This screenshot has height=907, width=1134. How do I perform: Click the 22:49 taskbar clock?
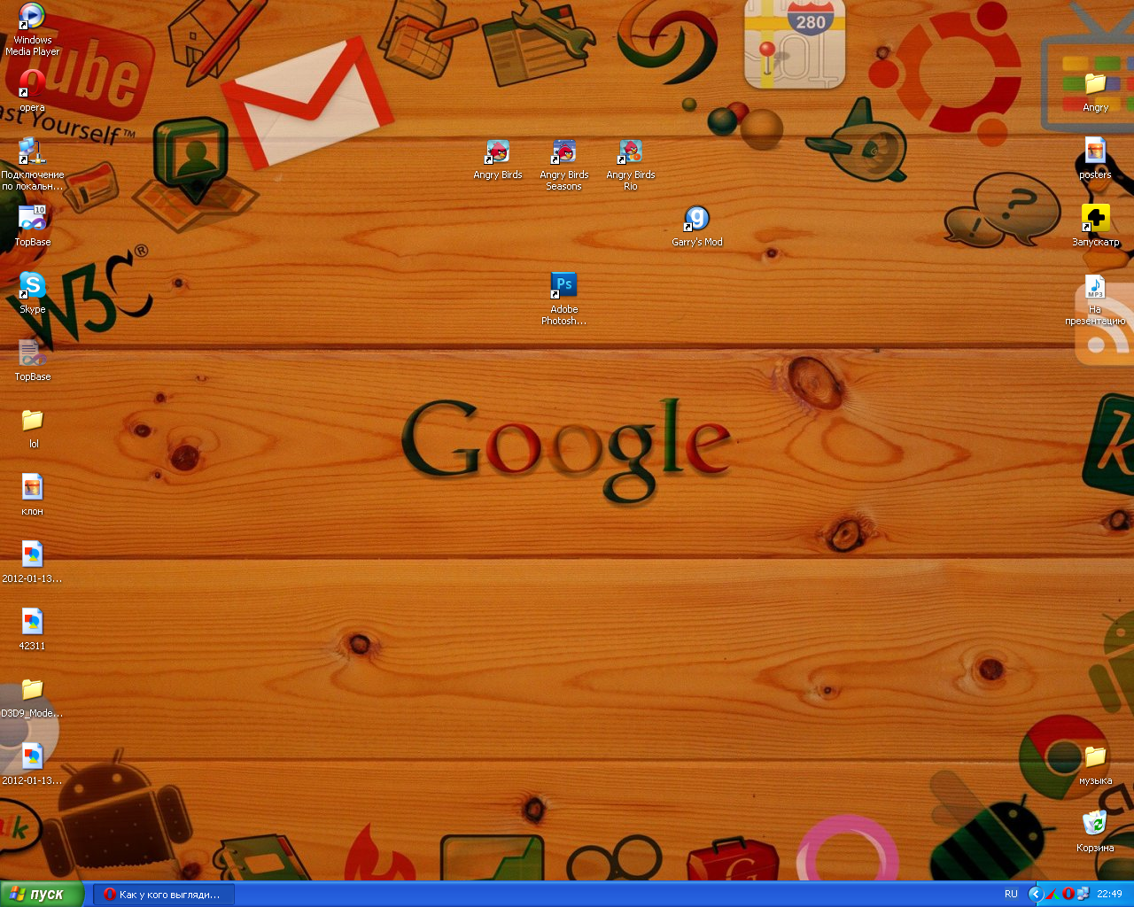[1109, 895]
